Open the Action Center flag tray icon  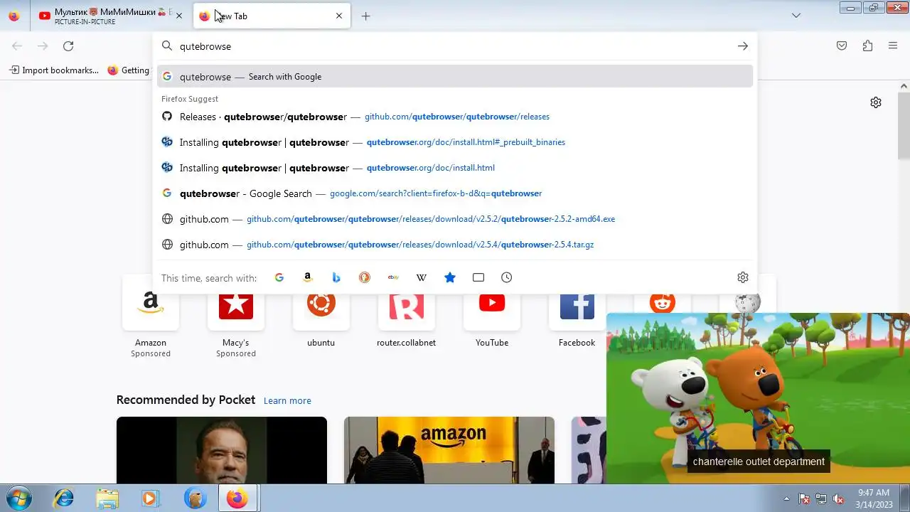click(804, 498)
